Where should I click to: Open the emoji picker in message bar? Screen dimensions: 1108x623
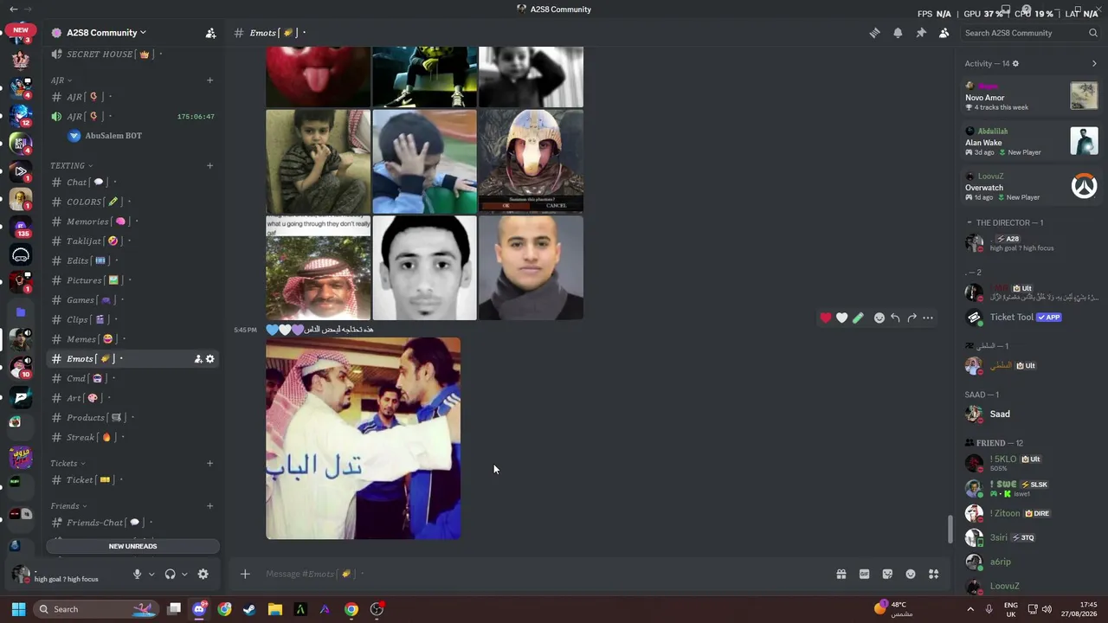click(x=911, y=574)
